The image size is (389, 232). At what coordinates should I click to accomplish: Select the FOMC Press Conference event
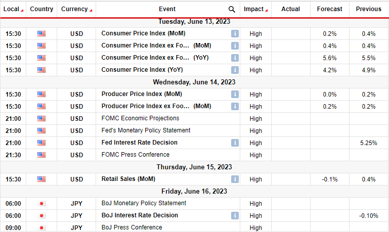pyautogui.click(x=135, y=155)
